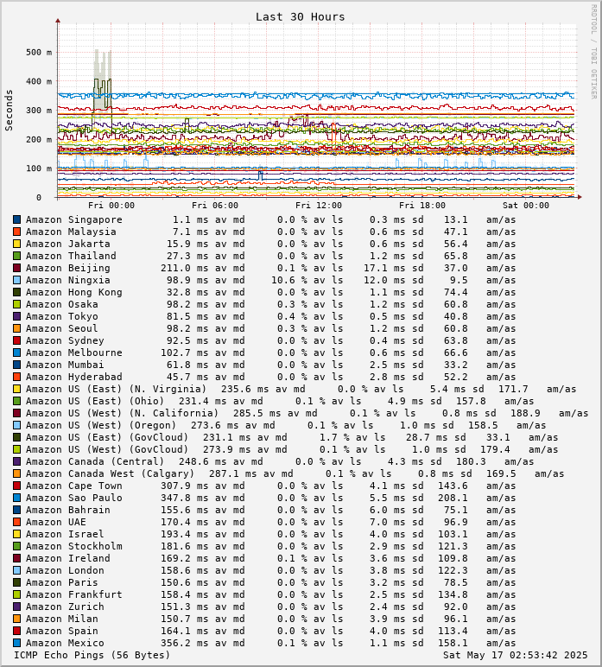602x667 pixels.
Task: Click 'Amazon US (West) (GovCloud)' label
Action: [107, 449]
